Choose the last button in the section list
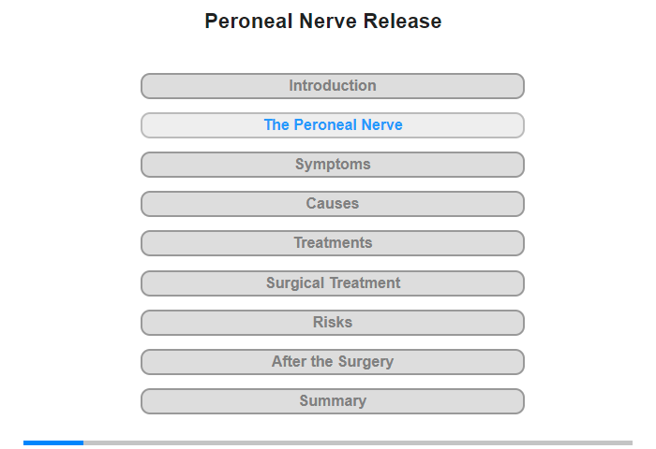Screen dimensions: 656x449 tap(332, 401)
